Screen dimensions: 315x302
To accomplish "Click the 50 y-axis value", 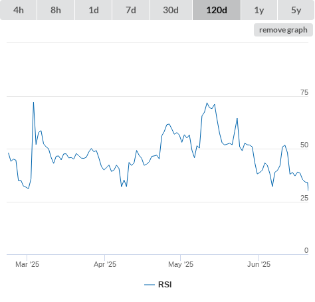I will [304, 145].
